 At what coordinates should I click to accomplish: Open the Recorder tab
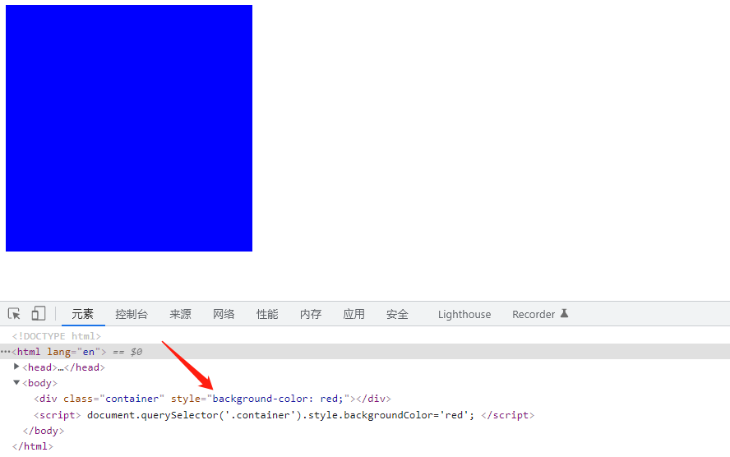click(534, 315)
